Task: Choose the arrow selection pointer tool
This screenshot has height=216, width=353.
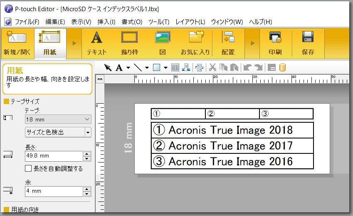Action: pyautogui.click(x=108, y=67)
